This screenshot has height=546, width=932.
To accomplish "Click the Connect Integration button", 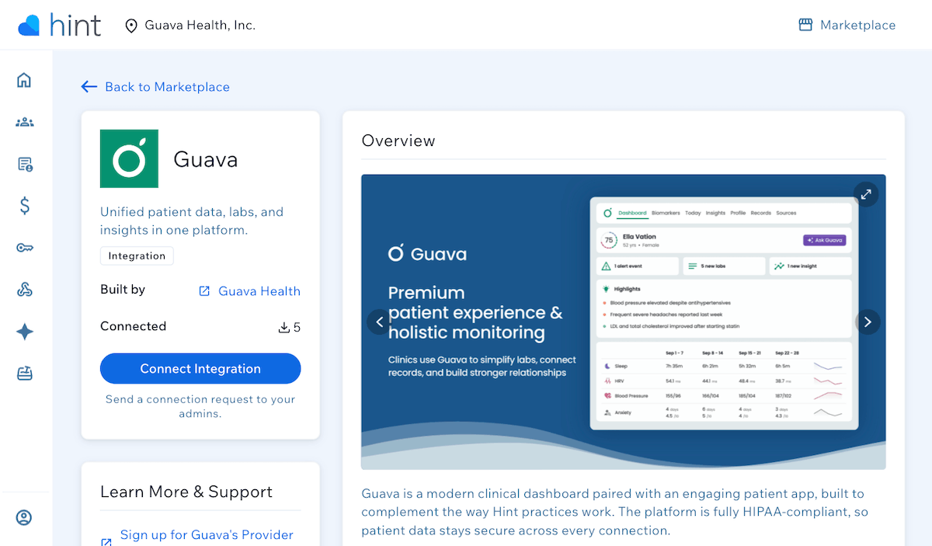I will click(200, 369).
